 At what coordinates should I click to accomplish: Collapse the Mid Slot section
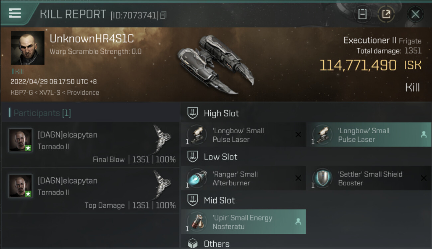click(219, 200)
